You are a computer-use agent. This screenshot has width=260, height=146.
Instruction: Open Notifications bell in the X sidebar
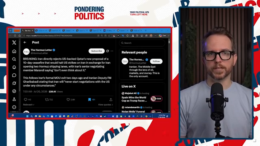(14, 67)
